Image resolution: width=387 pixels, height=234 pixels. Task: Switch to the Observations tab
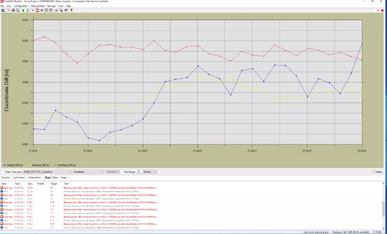tap(35, 177)
